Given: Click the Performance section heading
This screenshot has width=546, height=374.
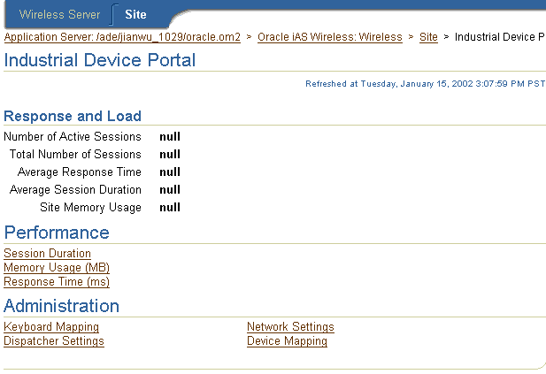Looking at the screenshot, I should click(x=57, y=233).
